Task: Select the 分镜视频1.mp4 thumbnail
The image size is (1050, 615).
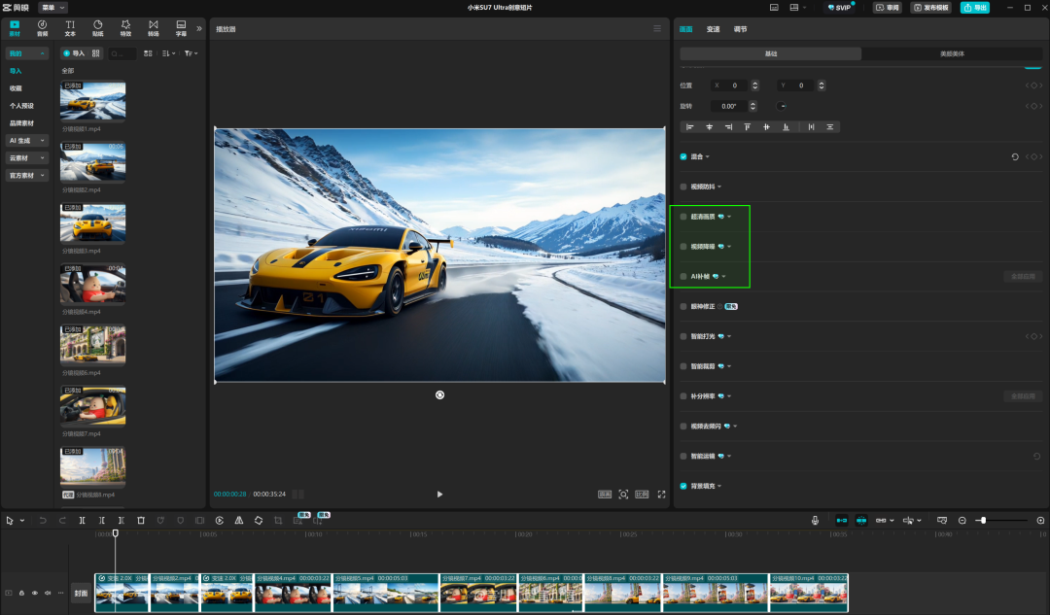Action: click(91, 101)
